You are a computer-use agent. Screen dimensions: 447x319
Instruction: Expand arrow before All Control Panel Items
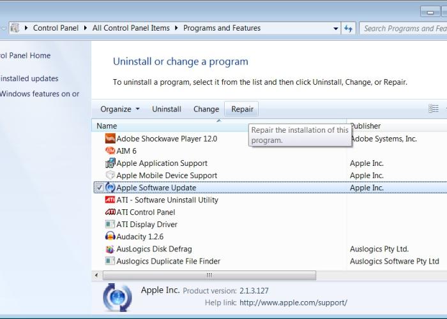coord(86,28)
